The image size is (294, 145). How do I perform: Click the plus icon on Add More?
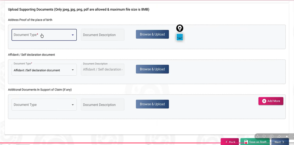264,101
